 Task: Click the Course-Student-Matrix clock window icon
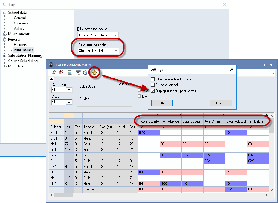51,65
